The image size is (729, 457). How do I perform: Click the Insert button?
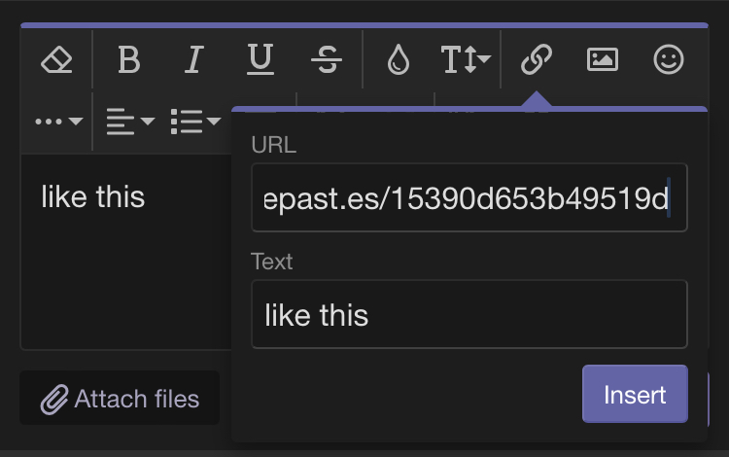point(635,394)
